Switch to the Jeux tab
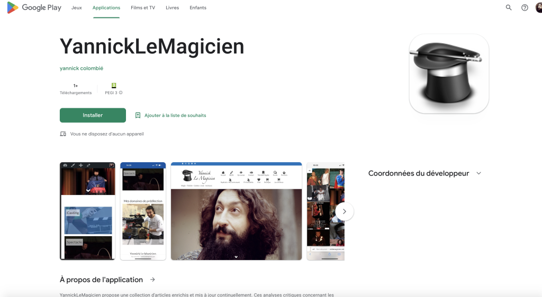The image size is (542, 297). tap(76, 7)
